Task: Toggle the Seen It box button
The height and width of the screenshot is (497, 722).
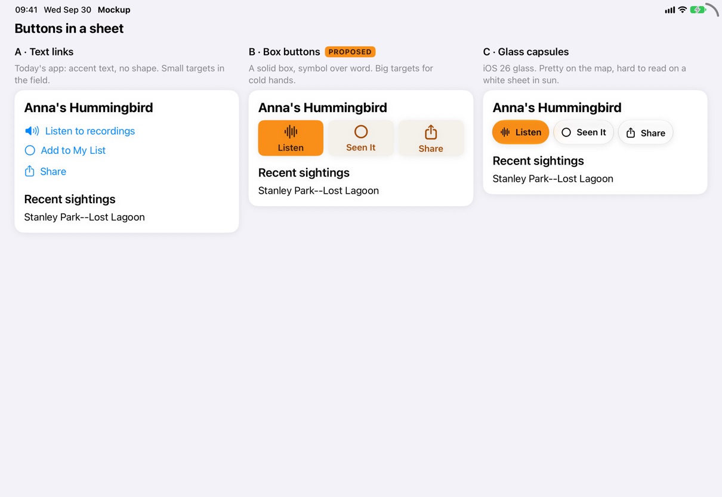Action: click(360, 138)
